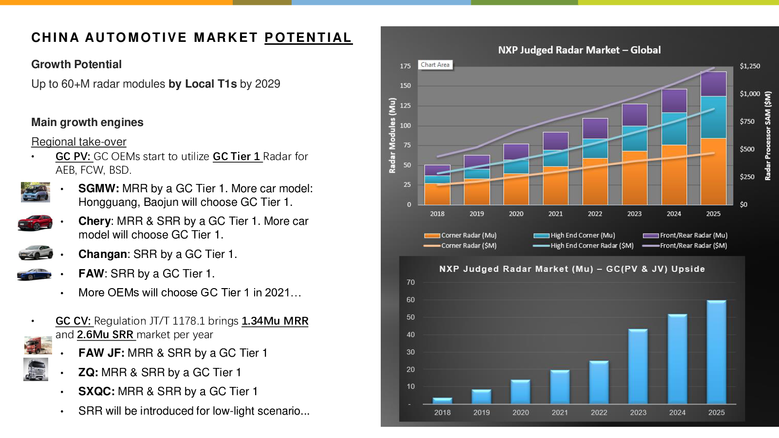The height and width of the screenshot is (438, 779).
Task: Click the white ZQ truck image
Action: coord(36,369)
